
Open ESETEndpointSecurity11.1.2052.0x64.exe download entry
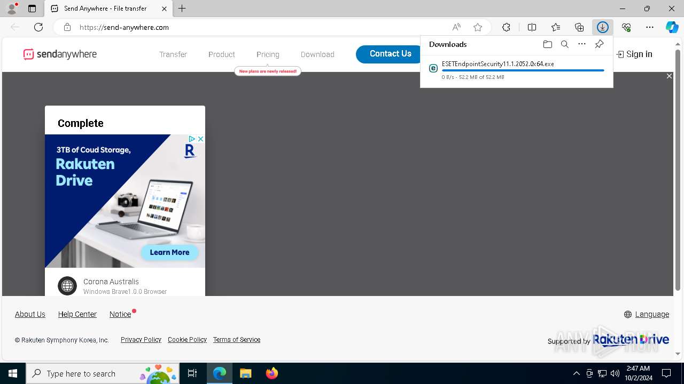pos(516,70)
